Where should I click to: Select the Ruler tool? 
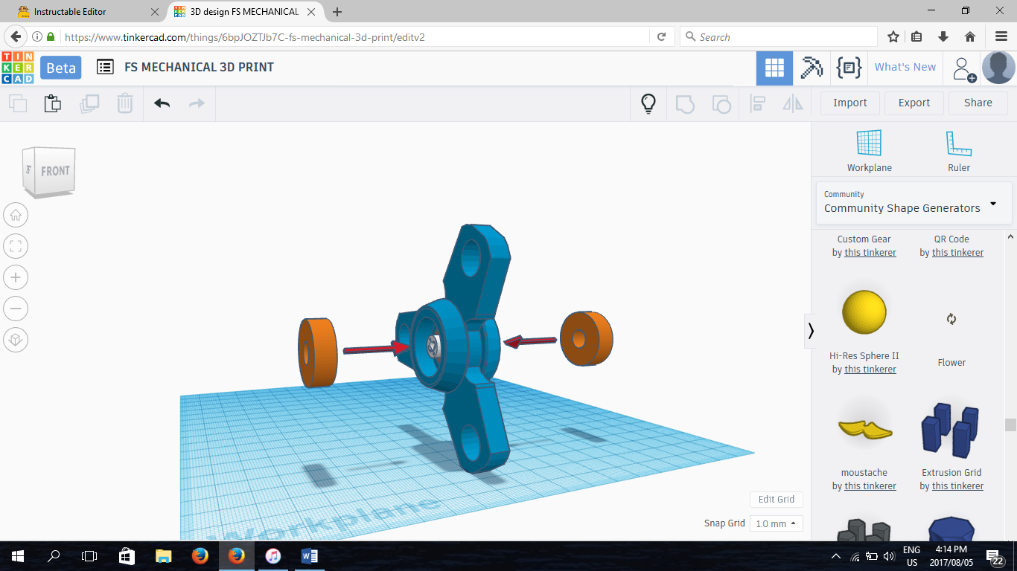click(958, 152)
